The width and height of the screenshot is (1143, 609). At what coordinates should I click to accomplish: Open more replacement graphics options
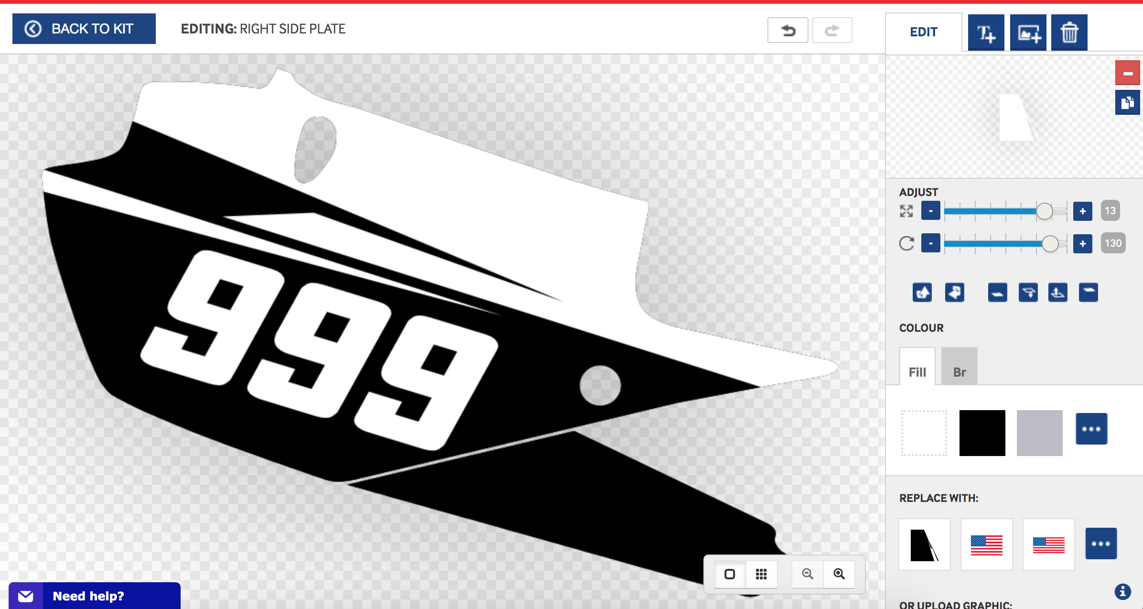pyautogui.click(x=1100, y=544)
